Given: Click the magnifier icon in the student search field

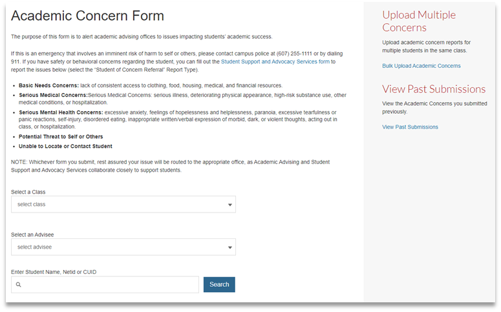Looking at the screenshot, I should [x=19, y=285].
